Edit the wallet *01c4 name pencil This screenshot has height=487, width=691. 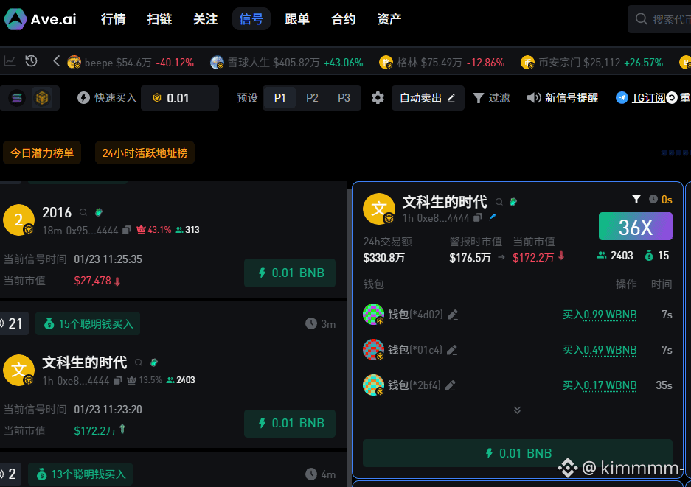pyautogui.click(x=452, y=350)
